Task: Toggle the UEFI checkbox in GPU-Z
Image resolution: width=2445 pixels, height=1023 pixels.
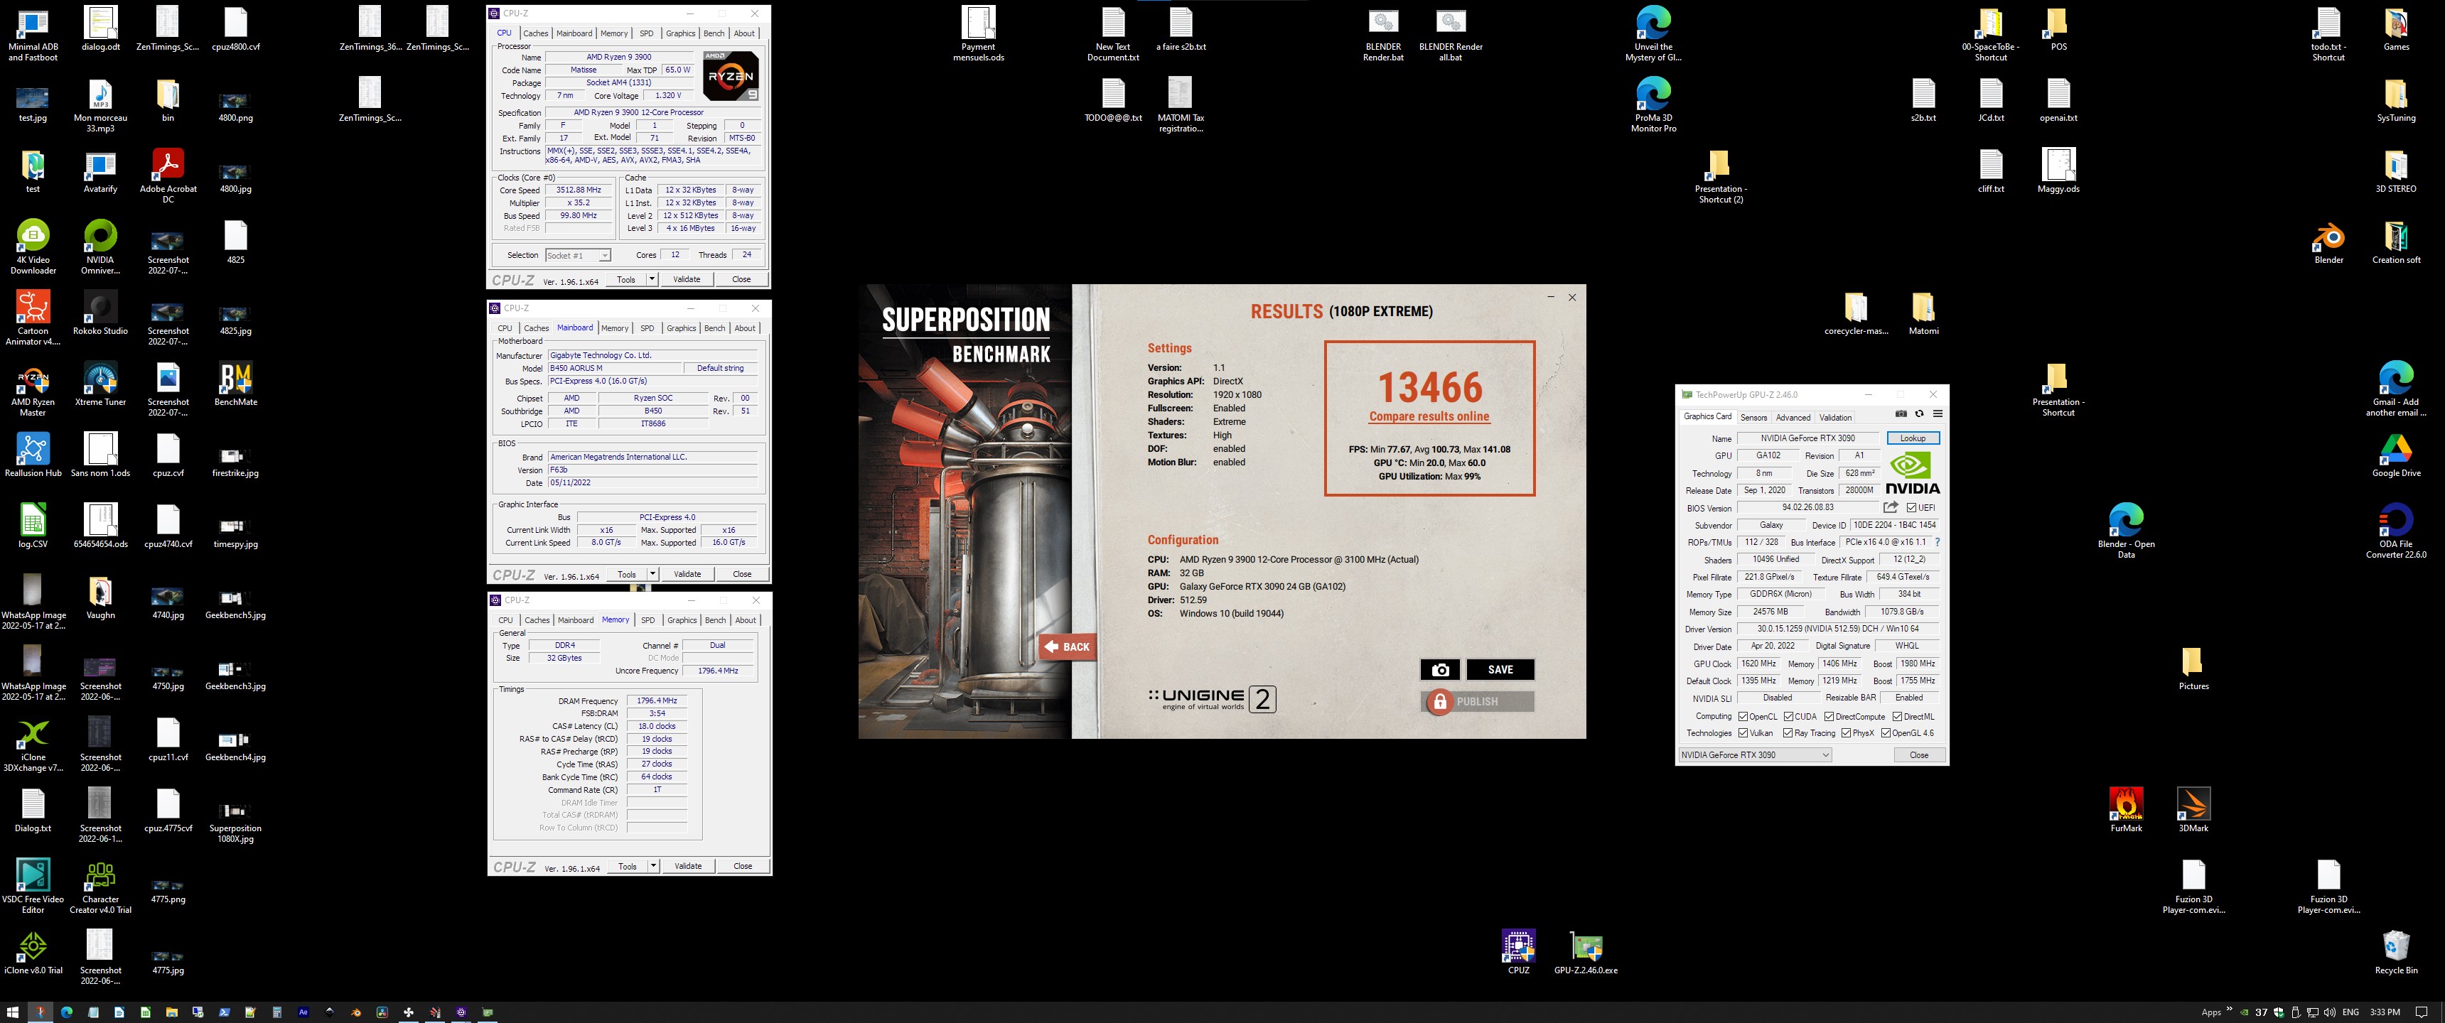Action: point(1911,508)
